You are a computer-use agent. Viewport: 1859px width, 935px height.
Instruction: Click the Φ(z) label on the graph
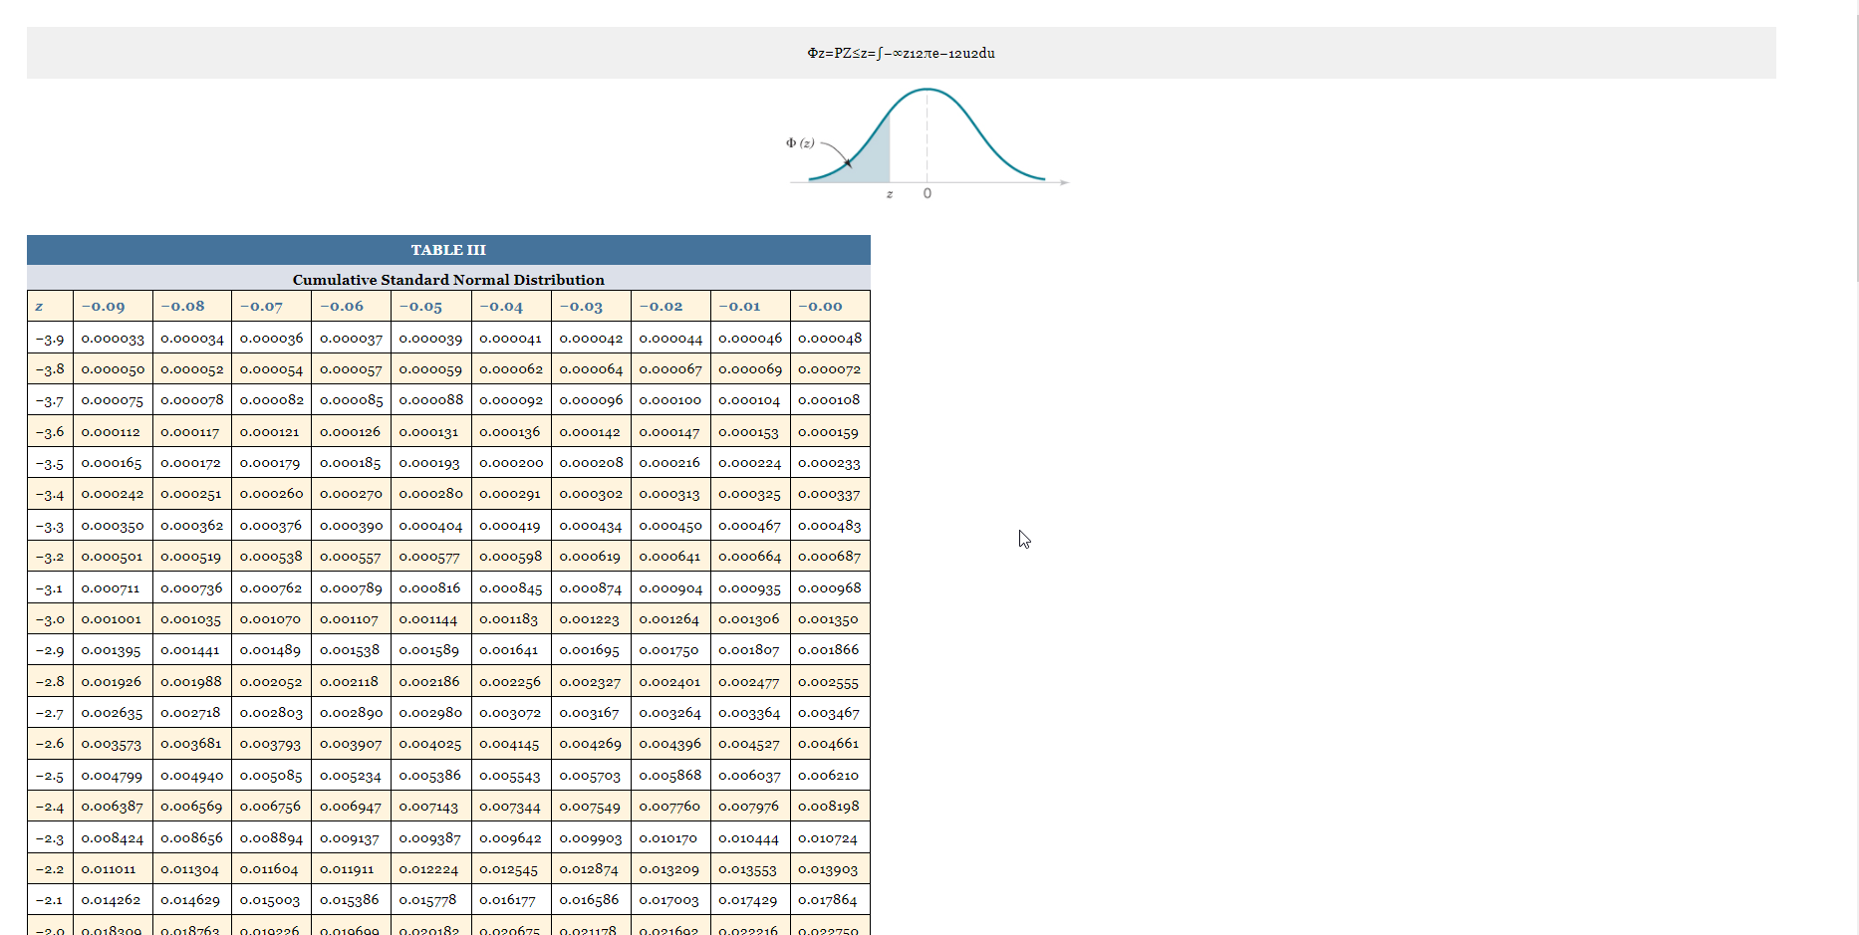click(x=800, y=142)
